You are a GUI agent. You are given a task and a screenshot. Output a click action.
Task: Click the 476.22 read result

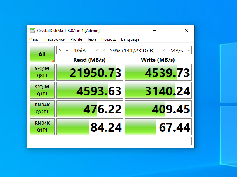pos(90,109)
